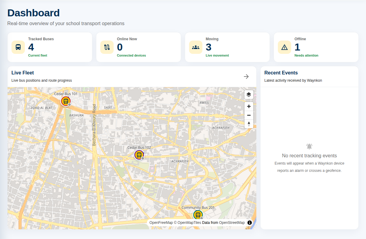Click the 'Cedar Bus 102' map label
Image resolution: width=366 pixels, height=239 pixels.
pos(139,148)
